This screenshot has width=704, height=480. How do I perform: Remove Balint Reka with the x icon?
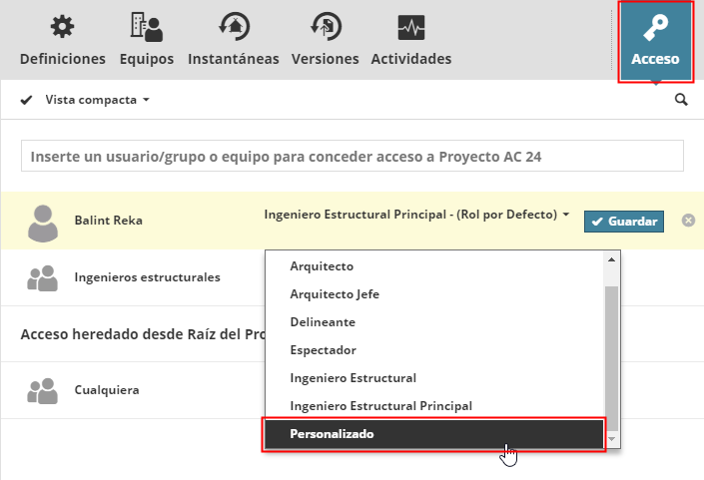point(688,220)
